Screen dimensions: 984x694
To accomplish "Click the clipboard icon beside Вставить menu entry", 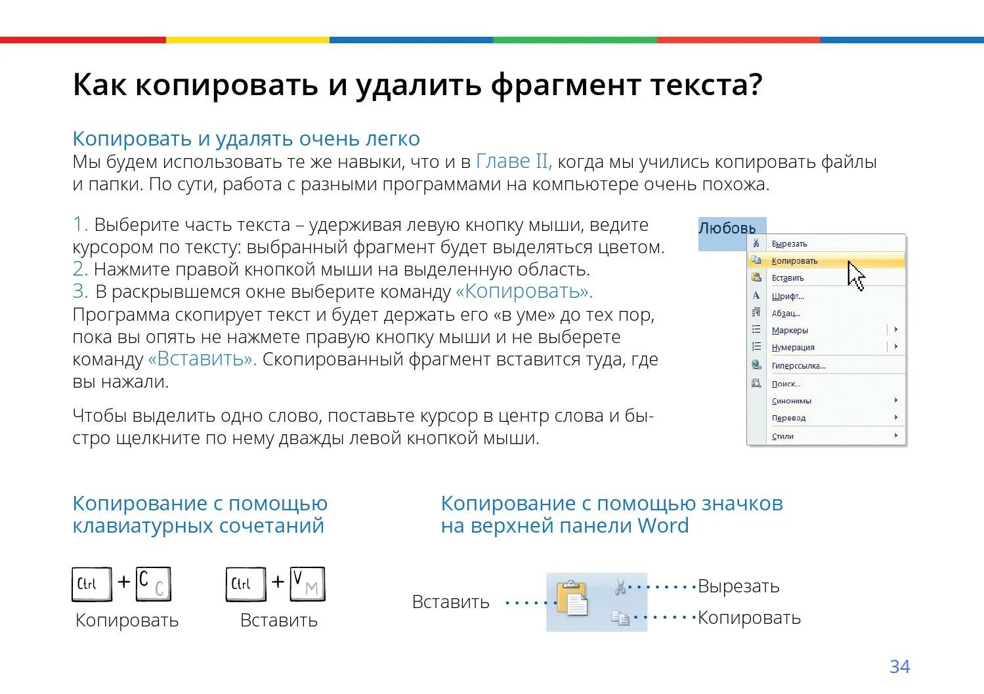I will click(x=756, y=277).
